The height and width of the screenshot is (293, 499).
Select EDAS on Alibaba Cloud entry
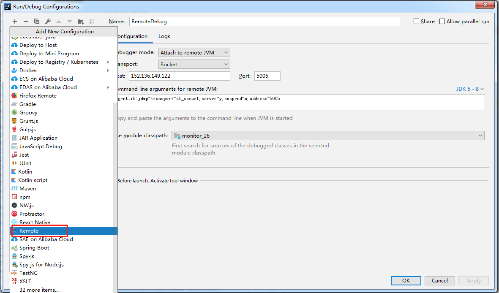tap(62, 87)
